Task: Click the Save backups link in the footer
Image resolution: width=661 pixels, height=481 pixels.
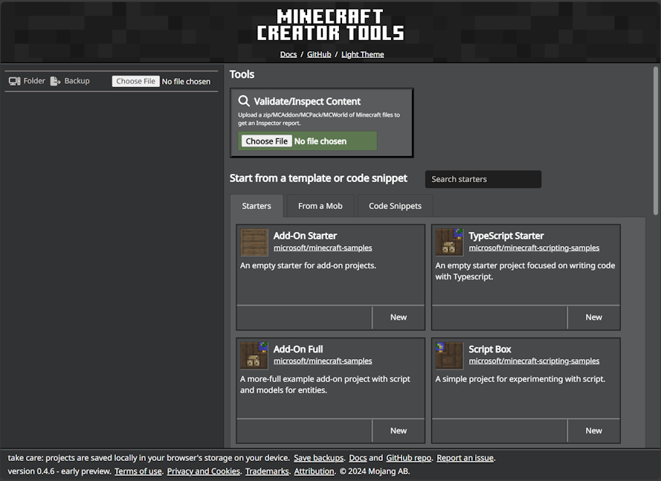Action: [318, 458]
